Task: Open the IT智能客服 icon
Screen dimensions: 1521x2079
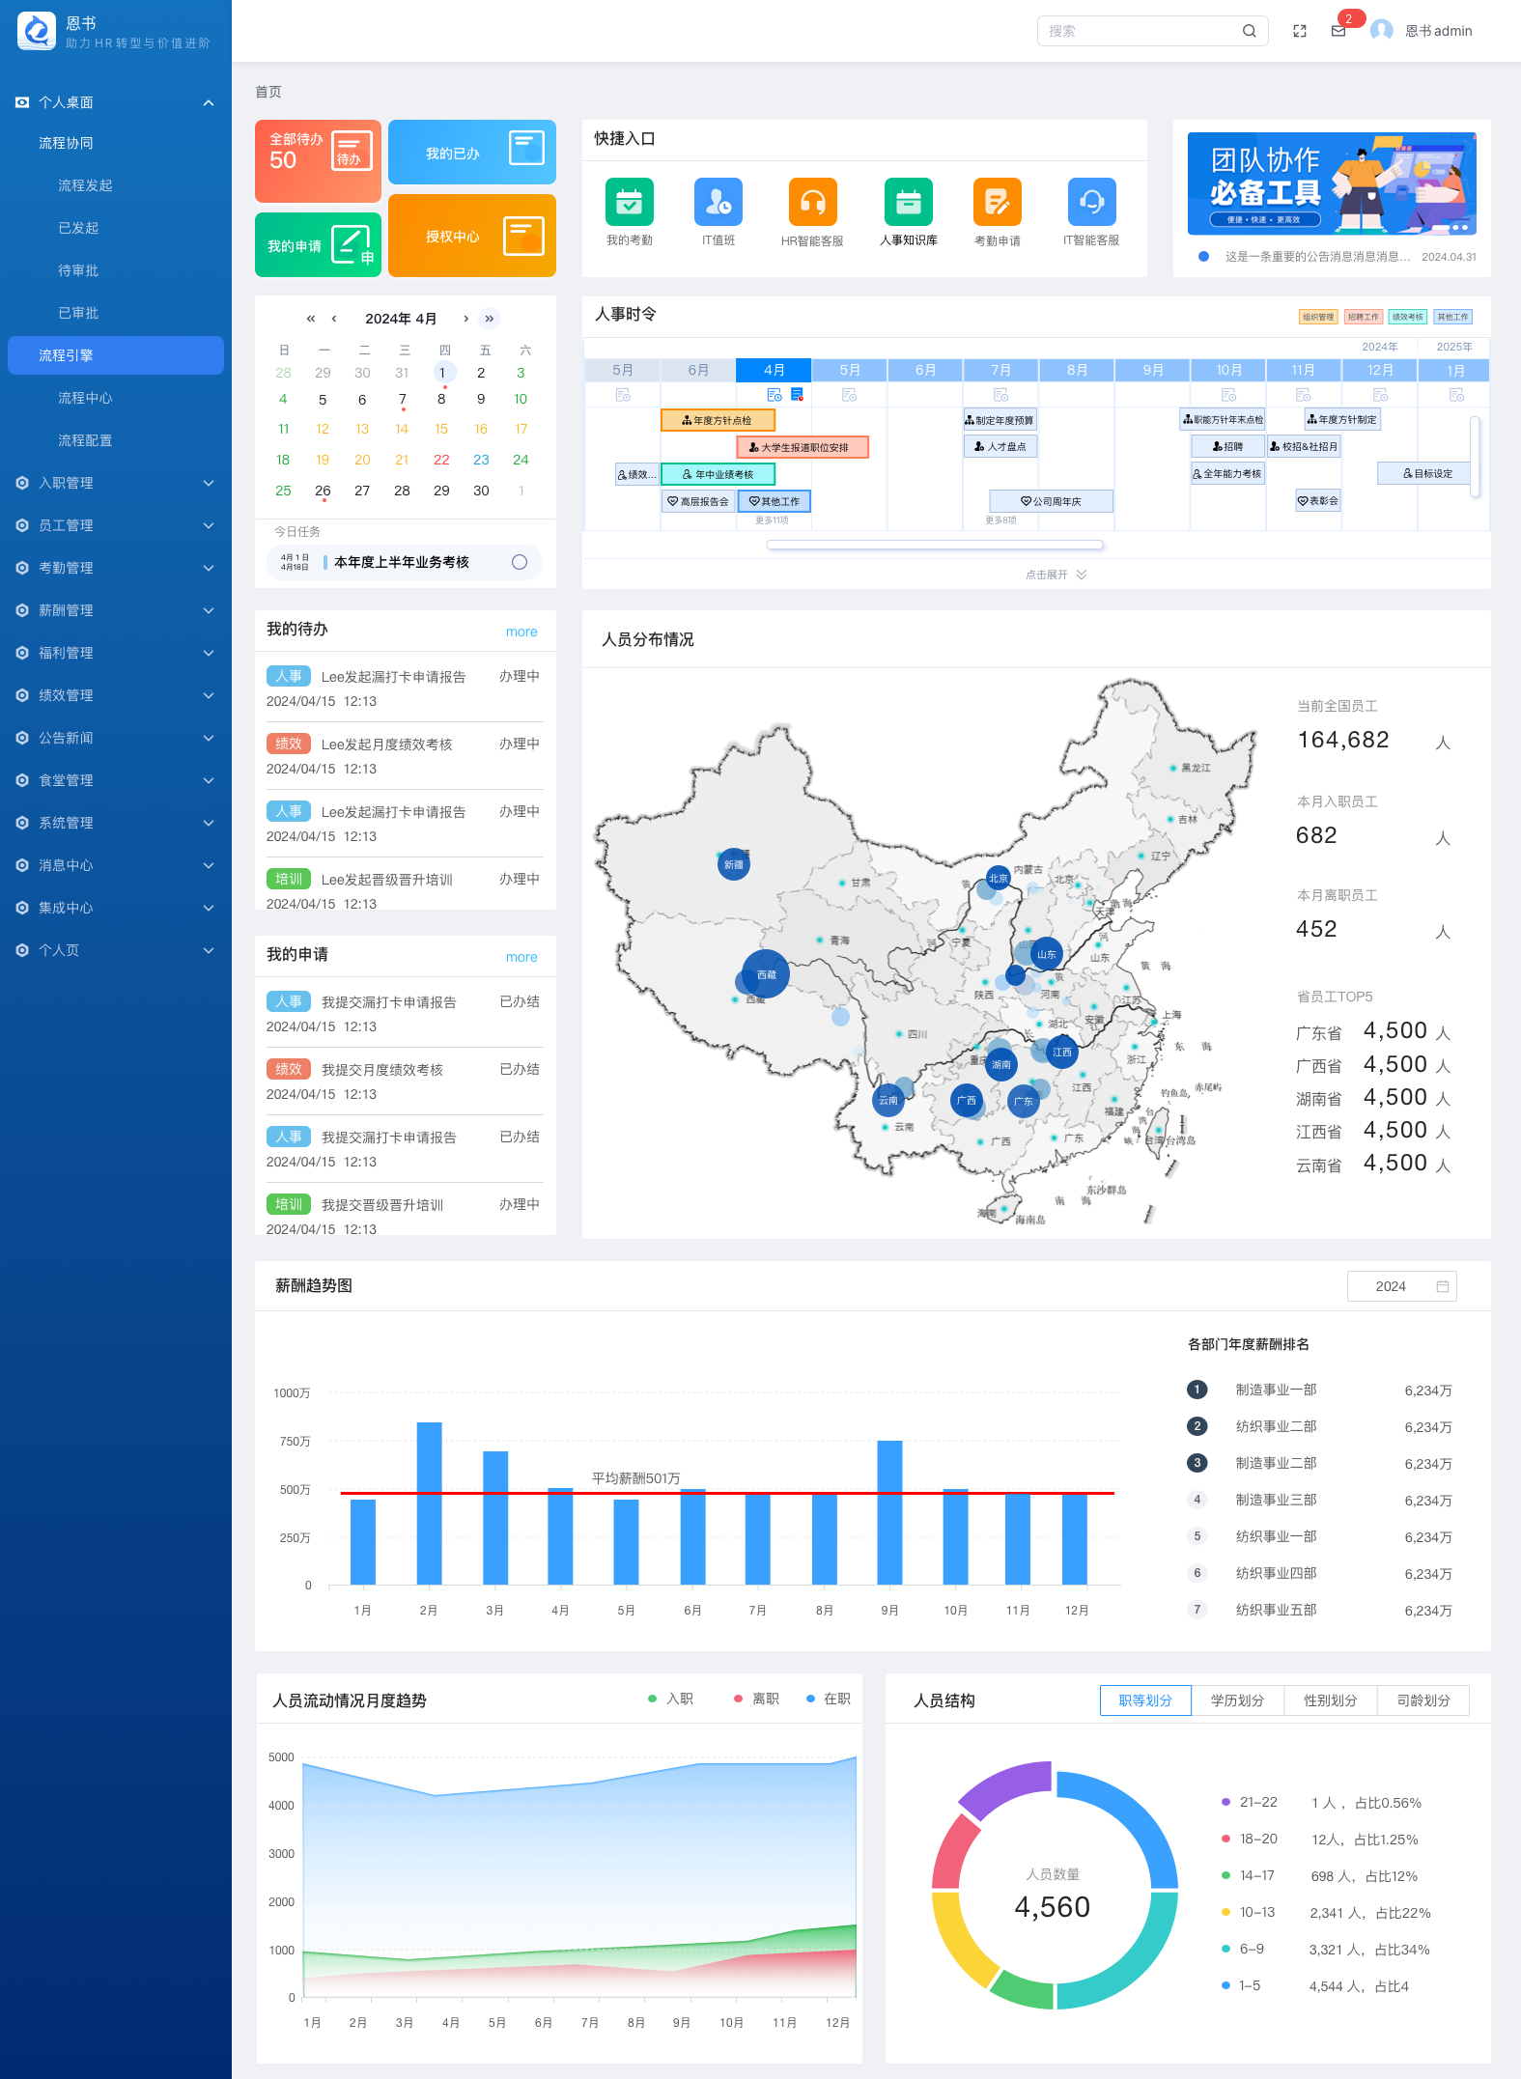Action: click(1091, 202)
